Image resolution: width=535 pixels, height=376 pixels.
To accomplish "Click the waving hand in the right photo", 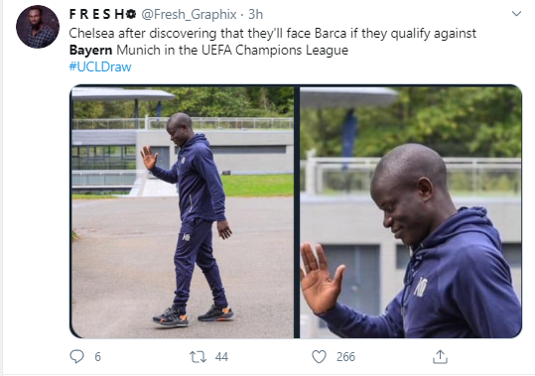I will [x=322, y=278].
